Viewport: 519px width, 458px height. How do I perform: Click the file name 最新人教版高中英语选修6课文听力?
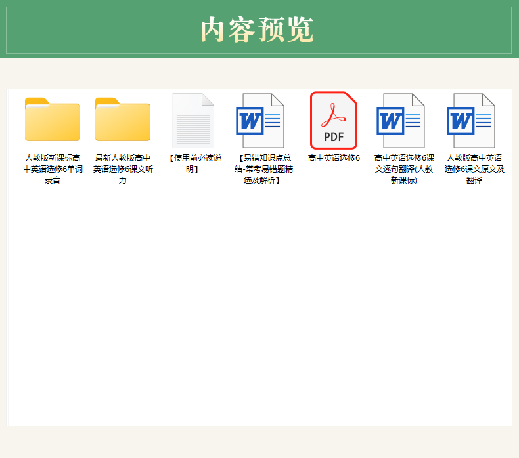[123, 169]
